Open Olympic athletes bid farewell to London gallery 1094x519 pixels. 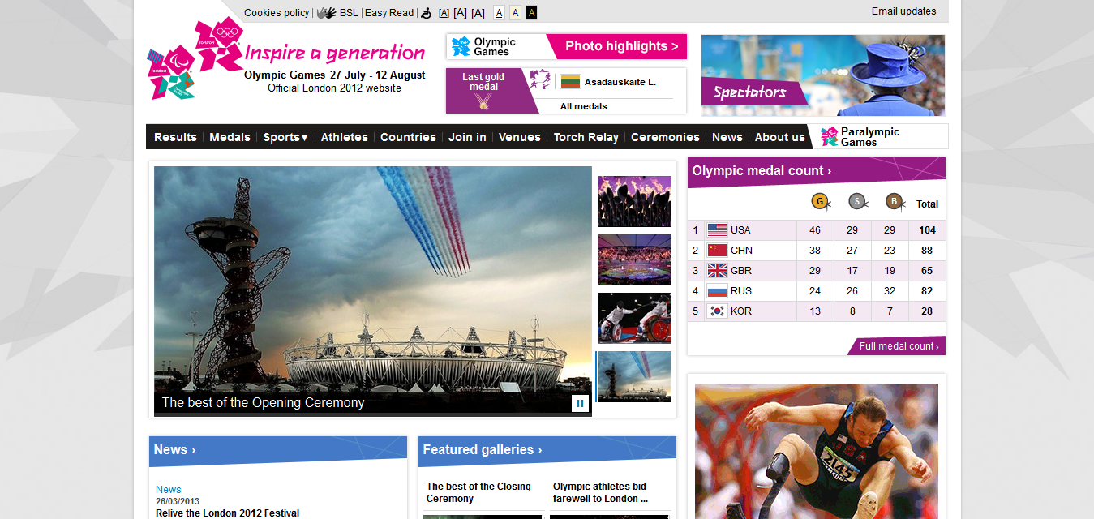(x=600, y=492)
